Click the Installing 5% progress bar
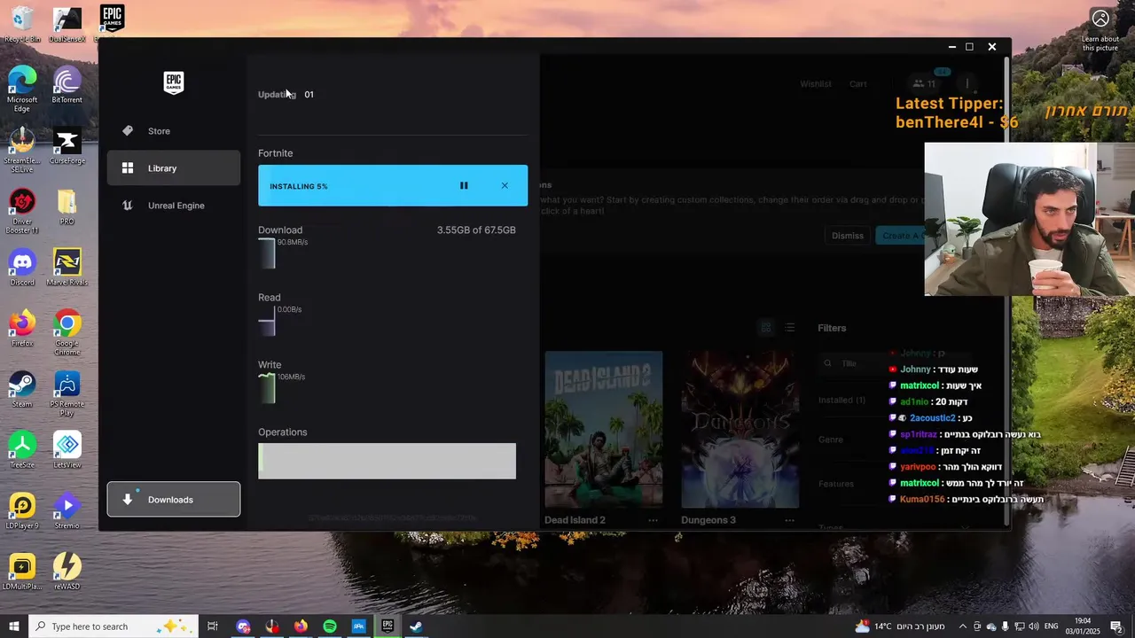This screenshot has height=638, width=1135. (x=393, y=185)
